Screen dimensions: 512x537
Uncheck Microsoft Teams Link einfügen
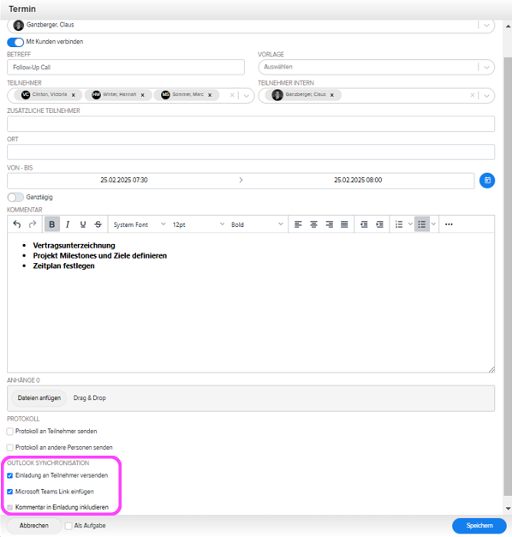[10, 492]
